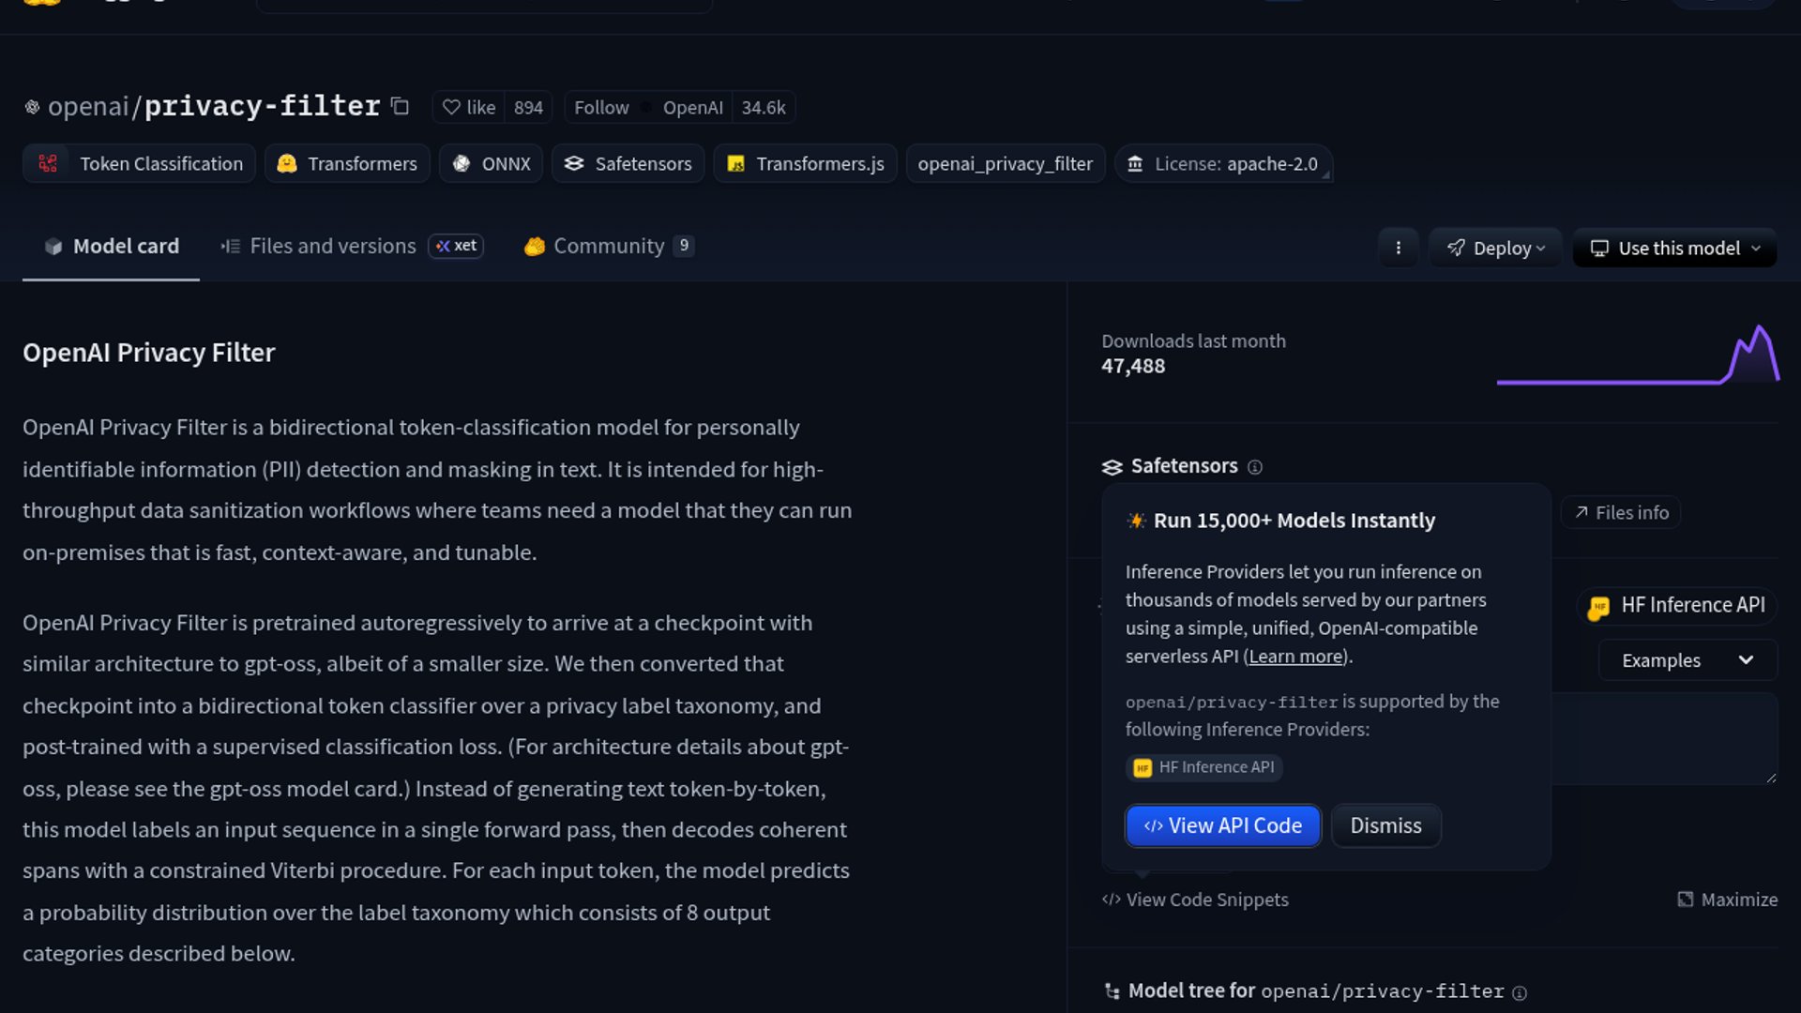Screen dimensions: 1801x1013
Task: Copy model name with clipboard icon
Action: 401,107
